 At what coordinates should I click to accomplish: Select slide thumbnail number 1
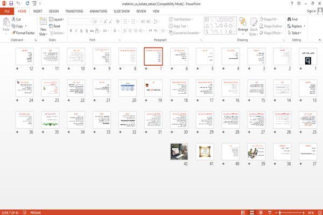pos(308,57)
